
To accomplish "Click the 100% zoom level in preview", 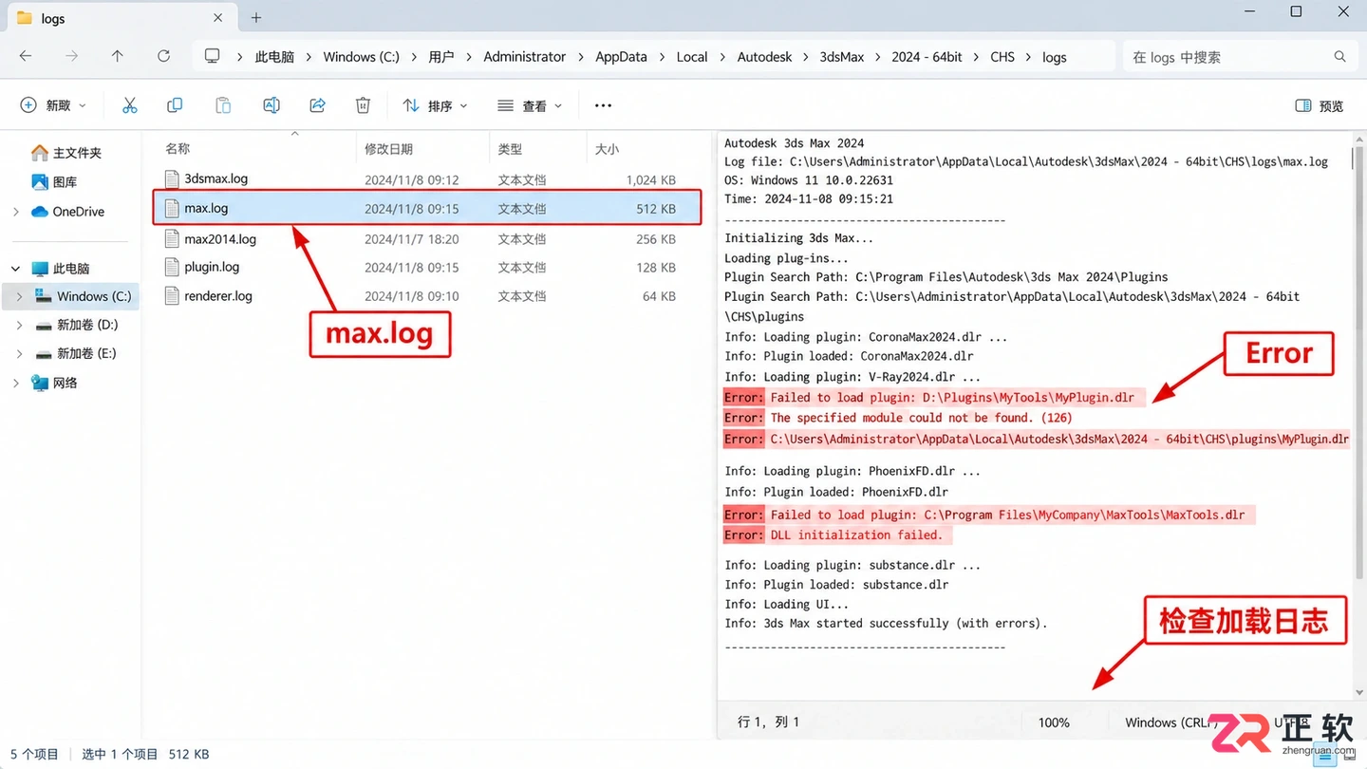I will [1054, 722].
